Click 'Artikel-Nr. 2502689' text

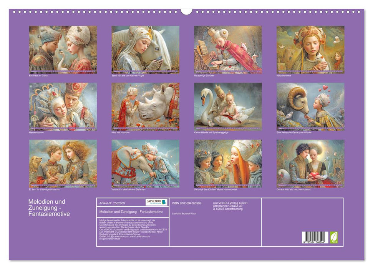click(x=112, y=203)
